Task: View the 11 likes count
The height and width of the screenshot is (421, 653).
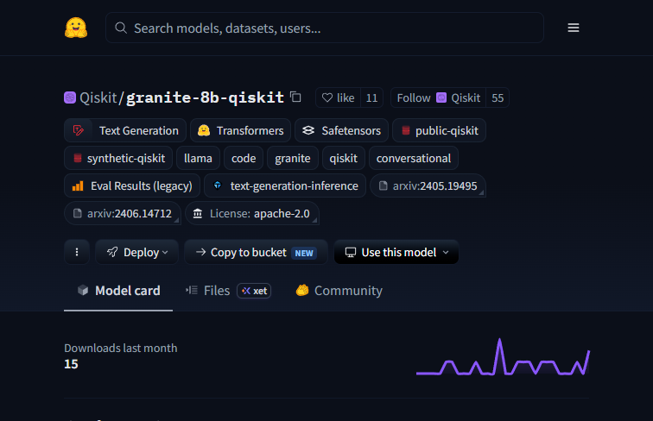Action: click(x=371, y=97)
